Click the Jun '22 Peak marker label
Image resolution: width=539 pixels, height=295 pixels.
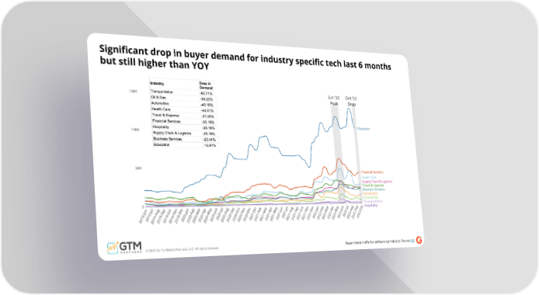334,101
